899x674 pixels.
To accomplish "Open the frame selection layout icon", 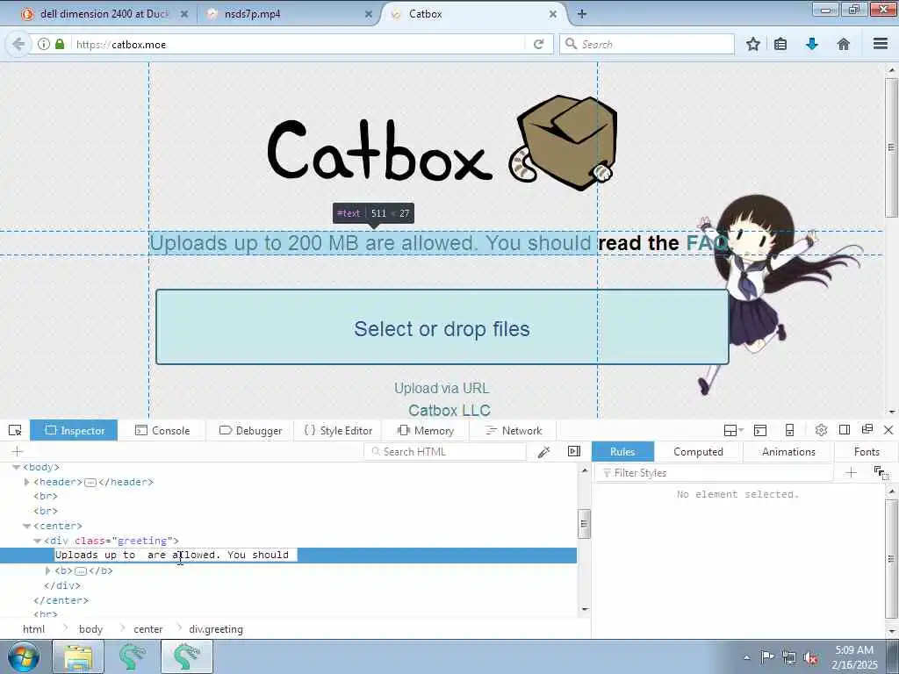I will (733, 430).
